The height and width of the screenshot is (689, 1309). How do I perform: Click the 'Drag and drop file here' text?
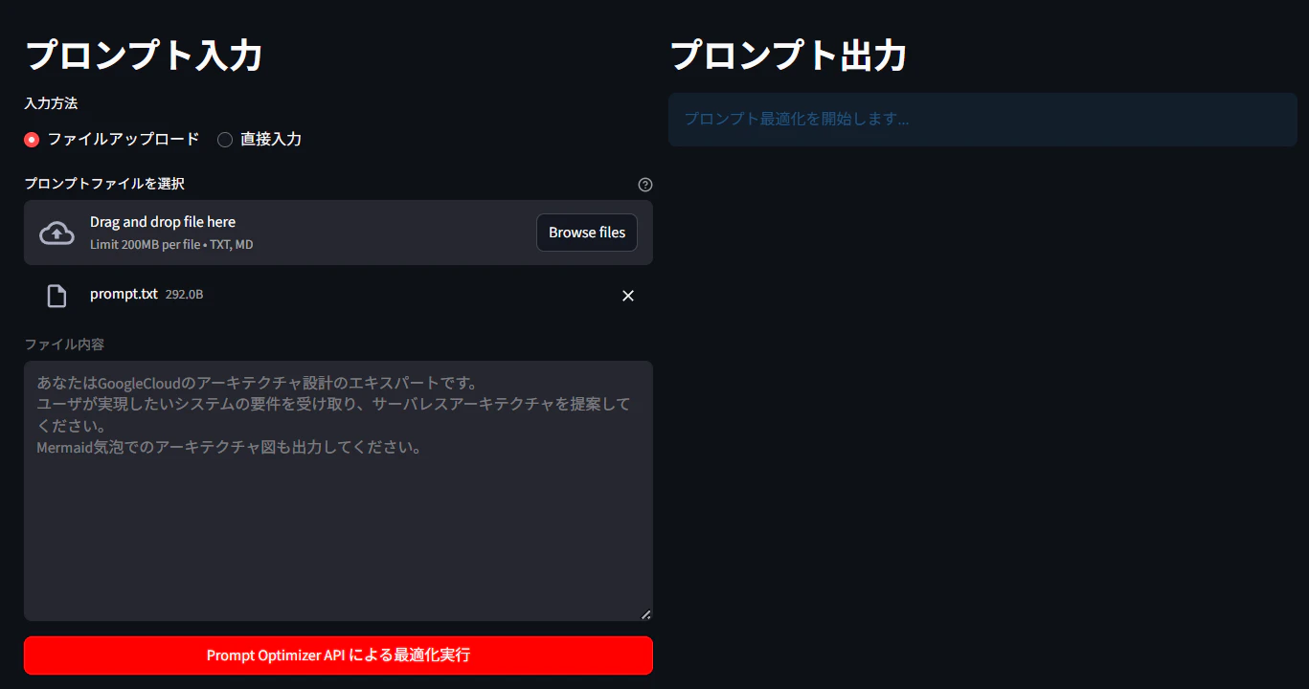[x=163, y=222]
